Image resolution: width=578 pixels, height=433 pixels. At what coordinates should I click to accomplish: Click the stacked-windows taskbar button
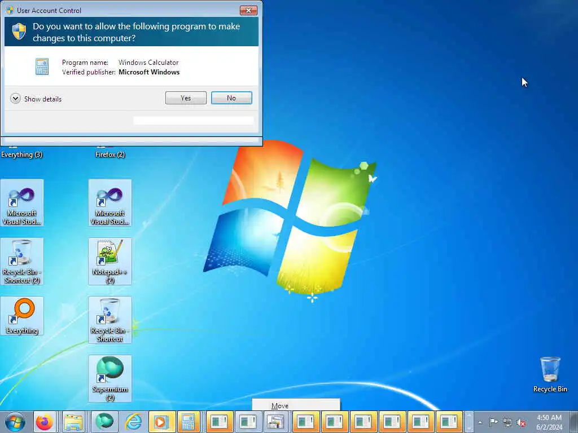[x=275, y=422]
